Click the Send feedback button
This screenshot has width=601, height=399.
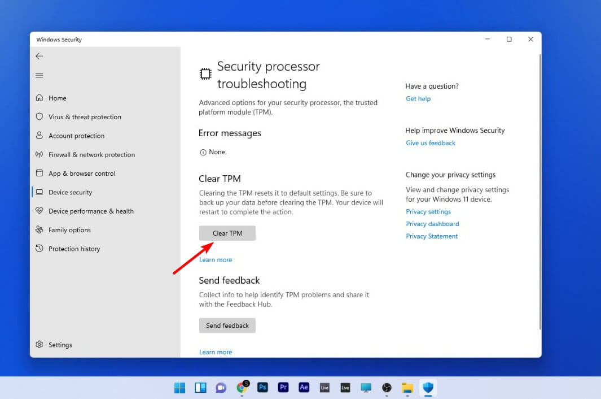[x=227, y=325]
